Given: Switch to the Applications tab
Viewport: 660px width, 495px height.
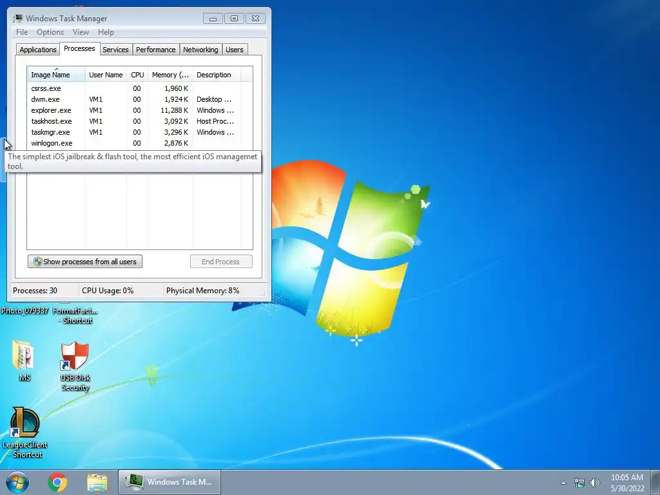Looking at the screenshot, I should (x=38, y=50).
